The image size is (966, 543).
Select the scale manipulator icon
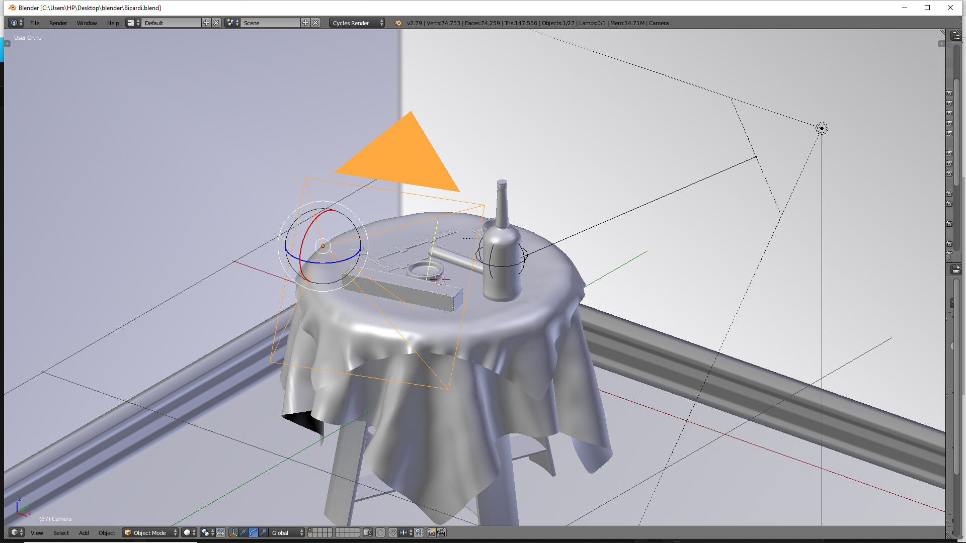tap(263, 532)
